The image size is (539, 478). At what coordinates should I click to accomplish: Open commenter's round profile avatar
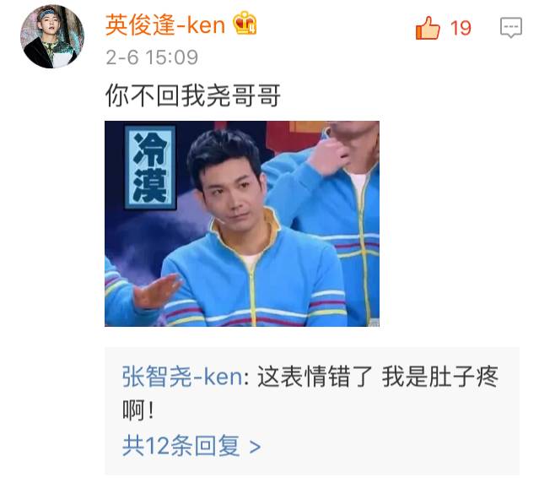pos(52,36)
